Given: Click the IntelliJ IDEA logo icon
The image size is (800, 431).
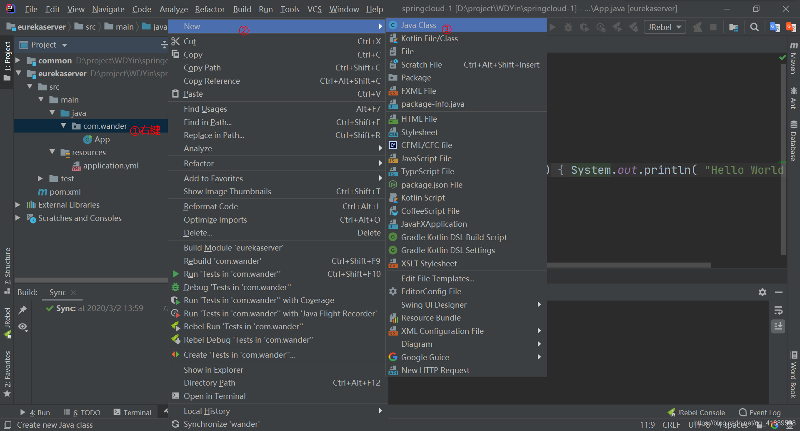Looking at the screenshot, I should (10, 9).
